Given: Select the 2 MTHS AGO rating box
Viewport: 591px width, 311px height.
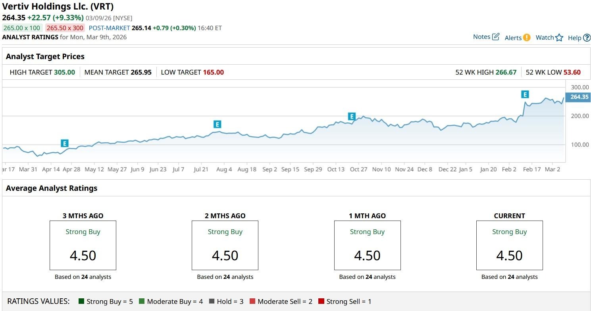Looking at the screenshot, I should 225,246.
